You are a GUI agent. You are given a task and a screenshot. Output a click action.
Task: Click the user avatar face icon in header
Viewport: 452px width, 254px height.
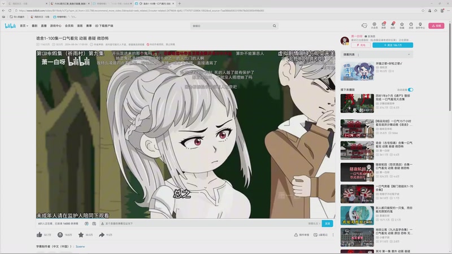pyautogui.click(x=364, y=25)
